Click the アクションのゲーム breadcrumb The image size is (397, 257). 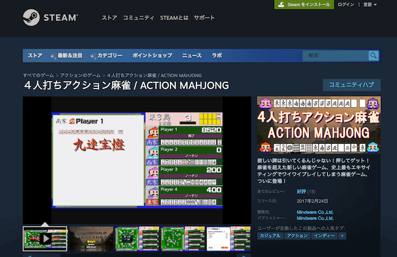point(80,76)
